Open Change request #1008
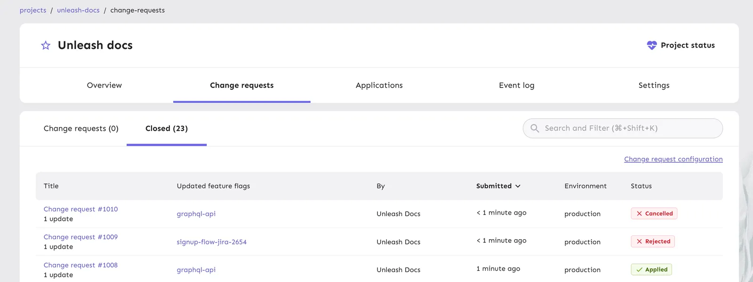This screenshot has height=282, width=753. click(x=80, y=265)
